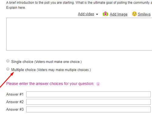Open the Smileys link
Viewport: 152px width, 115px height.
coord(144,14)
